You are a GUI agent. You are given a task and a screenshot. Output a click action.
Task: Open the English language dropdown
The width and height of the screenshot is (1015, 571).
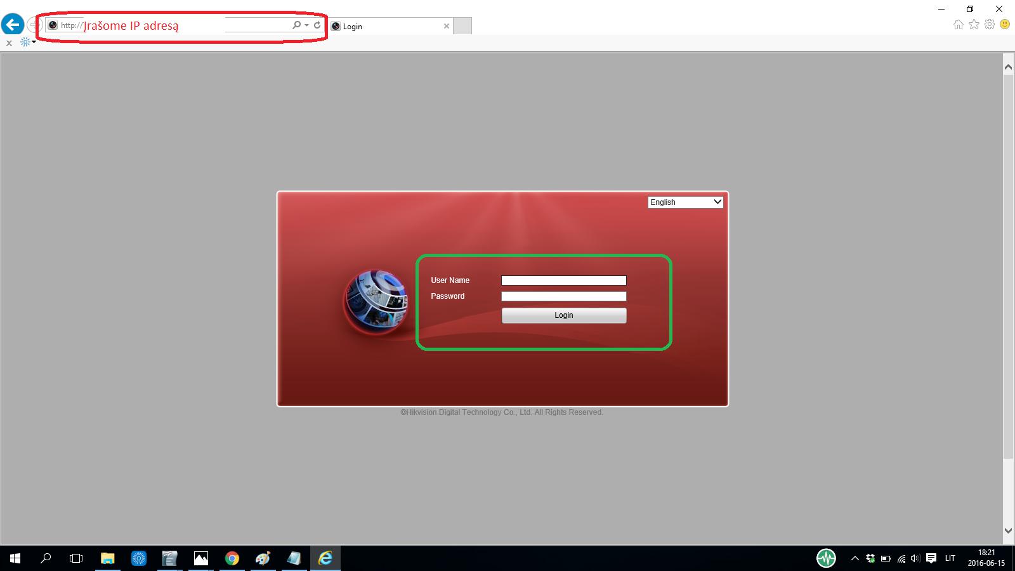click(x=686, y=202)
